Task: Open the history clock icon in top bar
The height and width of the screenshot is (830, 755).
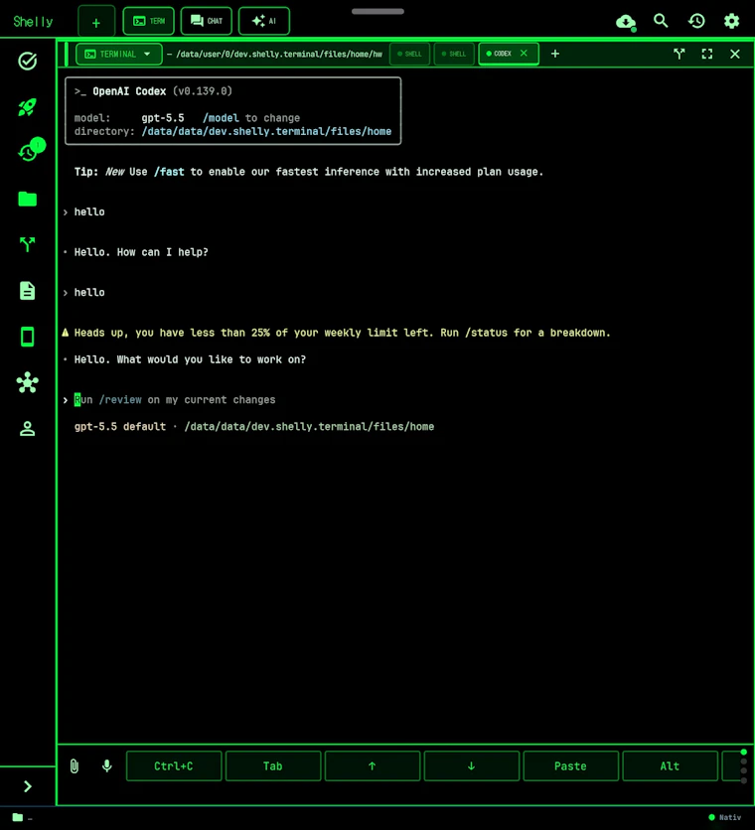Action: pyautogui.click(x=696, y=21)
